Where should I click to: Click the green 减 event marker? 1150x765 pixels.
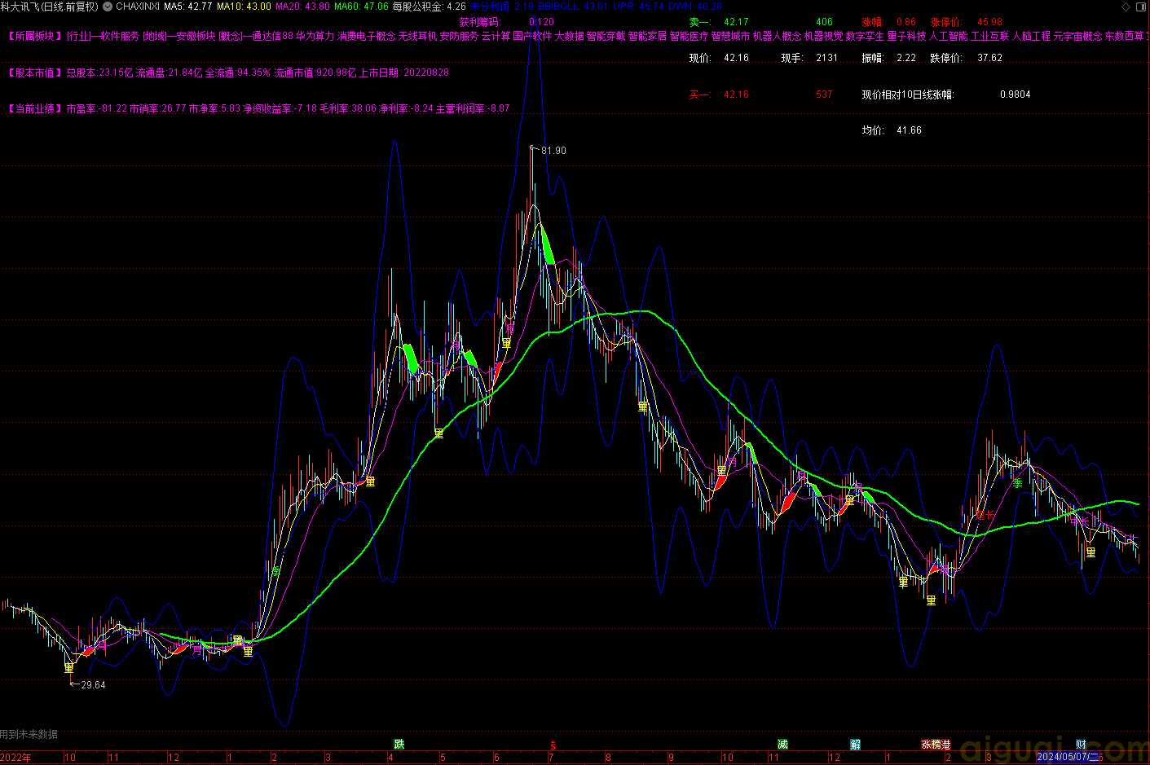[x=782, y=745]
